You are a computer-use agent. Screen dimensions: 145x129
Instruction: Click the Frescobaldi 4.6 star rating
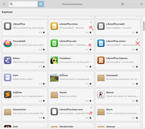(x=42, y=50)
